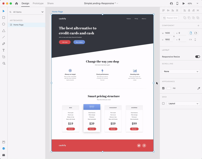The height and width of the screenshot is (159, 202).
Task: Select the Zoom magnifier tool
Action: 4,63
